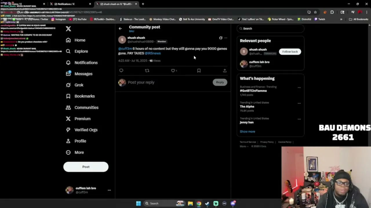The width and height of the screenshot is (371, 208).
Task: Expand the bookmarks bar overflow chevron
Action: tap(341, 19)
